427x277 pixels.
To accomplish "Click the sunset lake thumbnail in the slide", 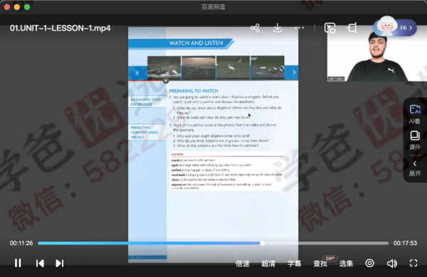I will (199, 67).
